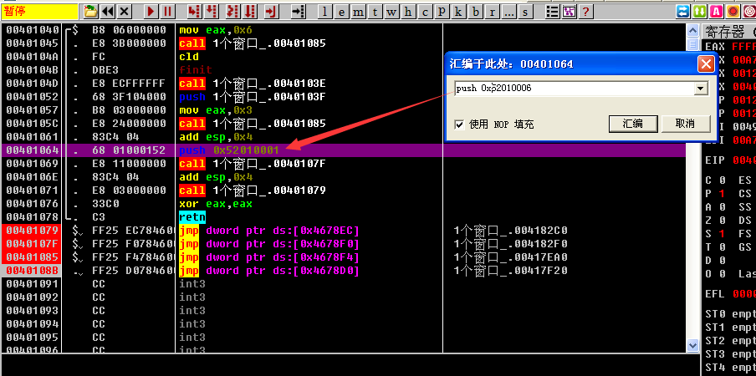Click the Trace into toolbar icon
The width and height of the screenshot is (756, 376).
click(x=232, y=11)
